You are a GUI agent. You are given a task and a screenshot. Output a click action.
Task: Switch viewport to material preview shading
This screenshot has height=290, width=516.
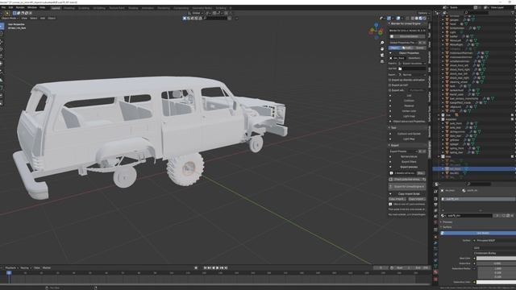point(421,19)
